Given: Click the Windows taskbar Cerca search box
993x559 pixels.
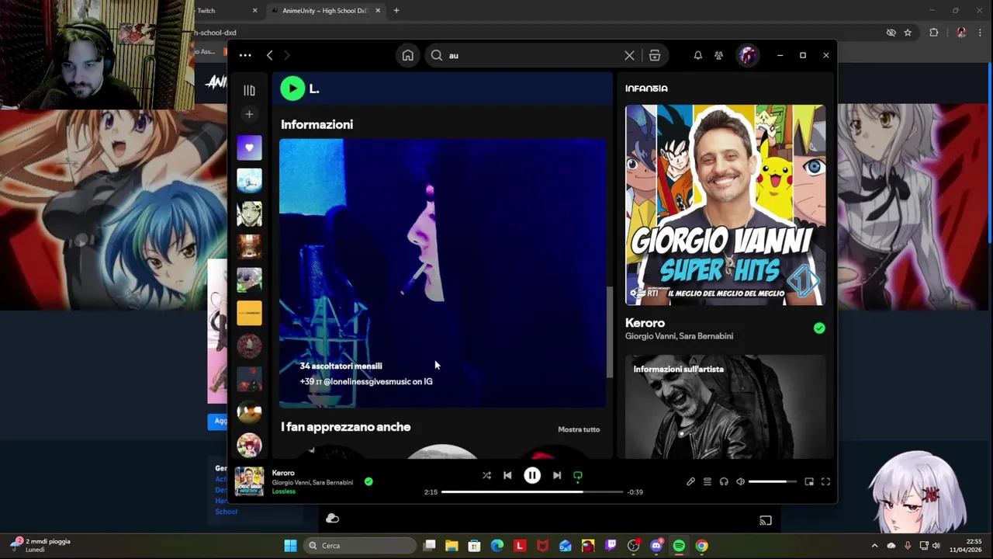Looking at the screenshot, I should point(358,546).
